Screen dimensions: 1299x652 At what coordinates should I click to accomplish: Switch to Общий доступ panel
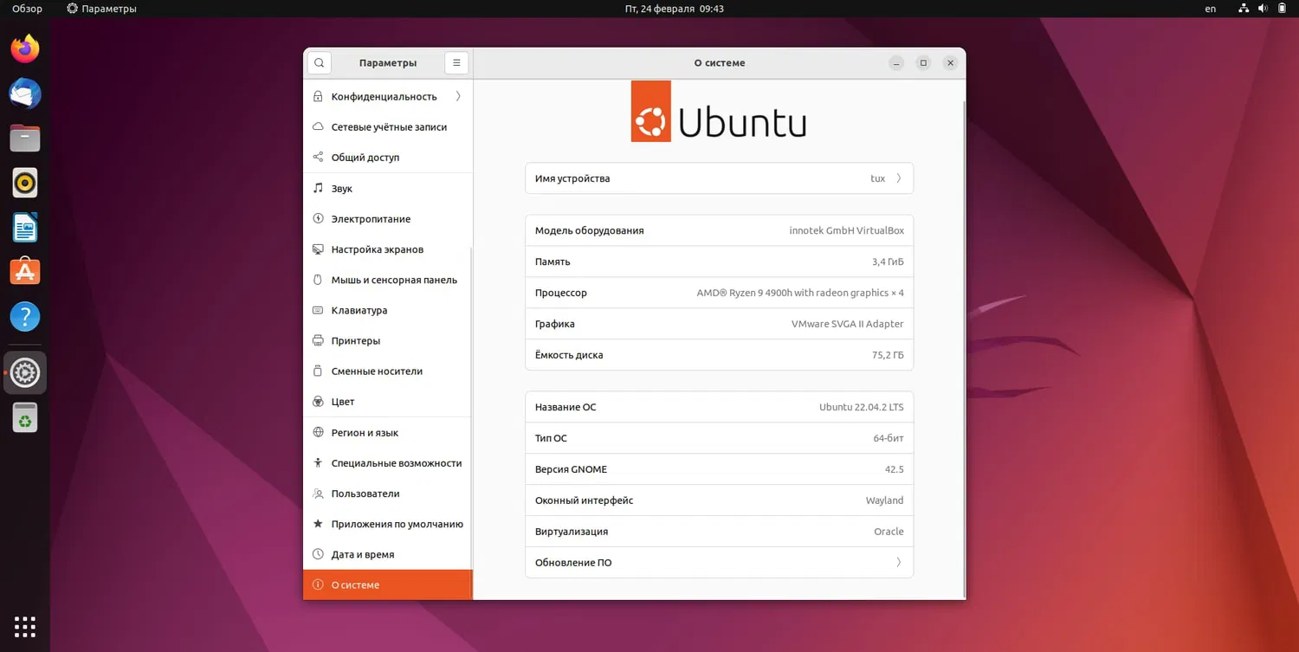pos(388,158)
